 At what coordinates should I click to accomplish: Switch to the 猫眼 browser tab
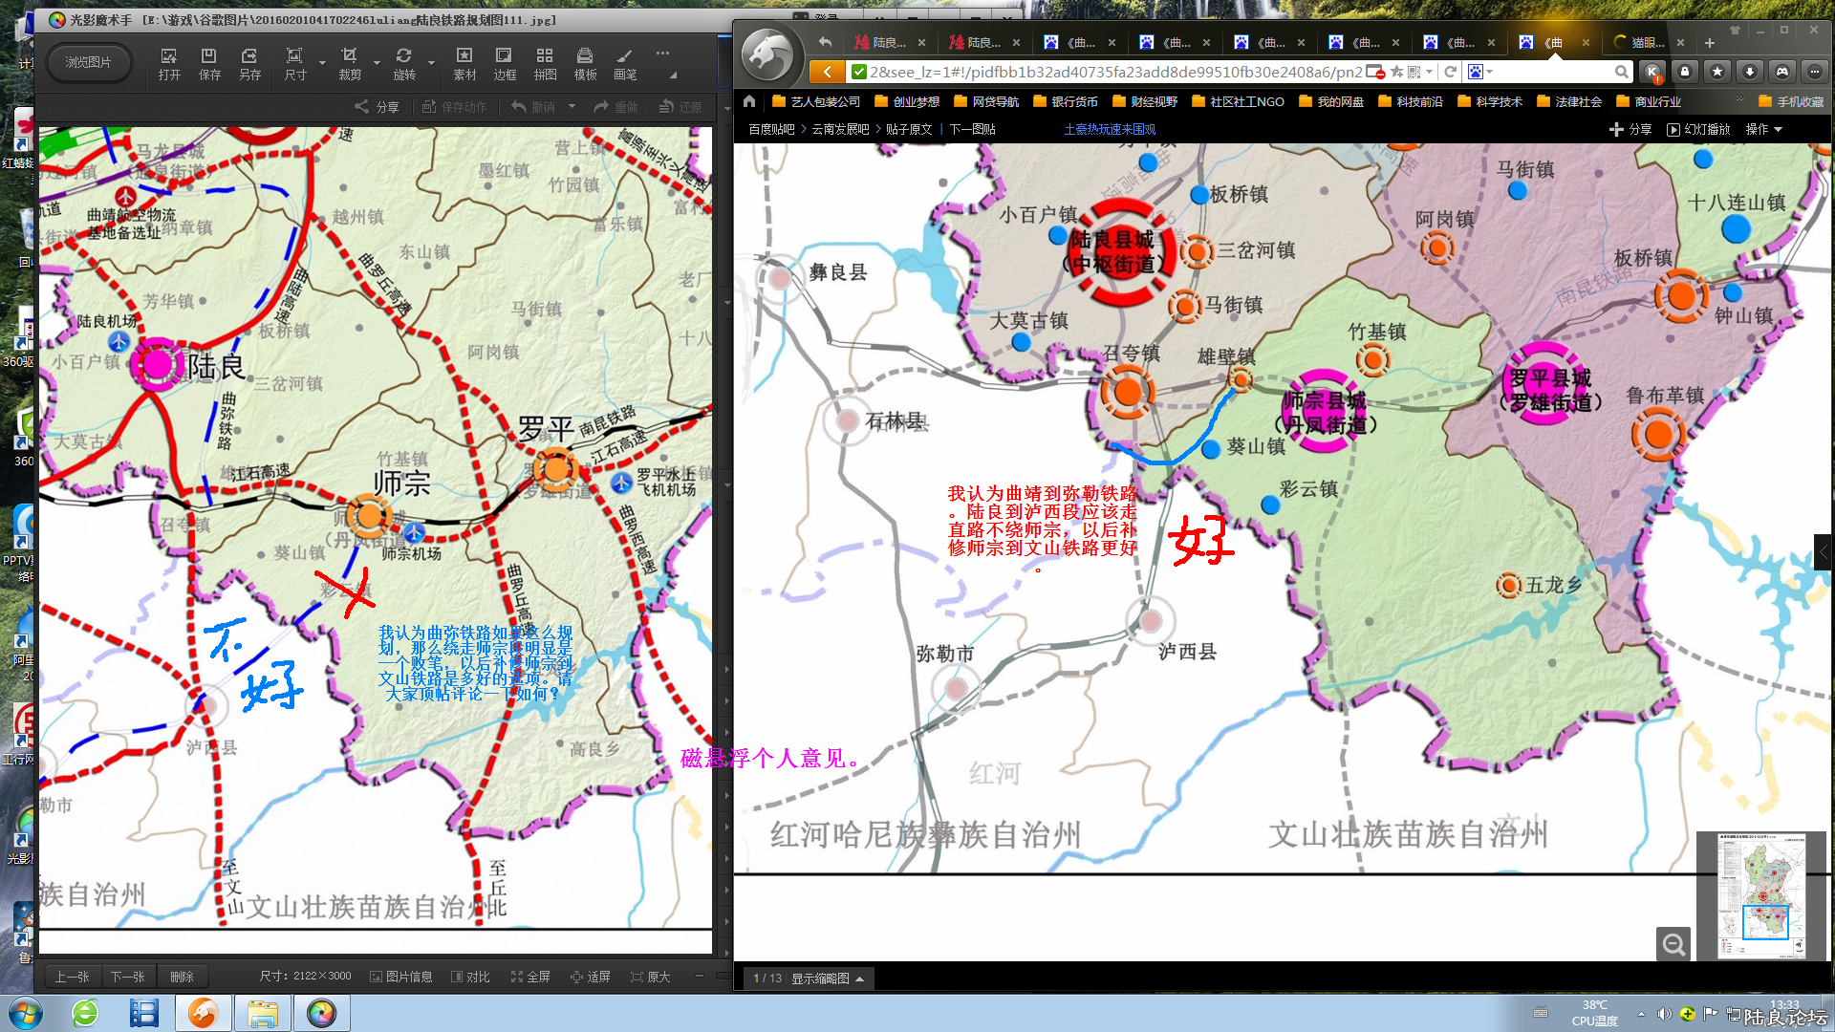pos(1646,42)
